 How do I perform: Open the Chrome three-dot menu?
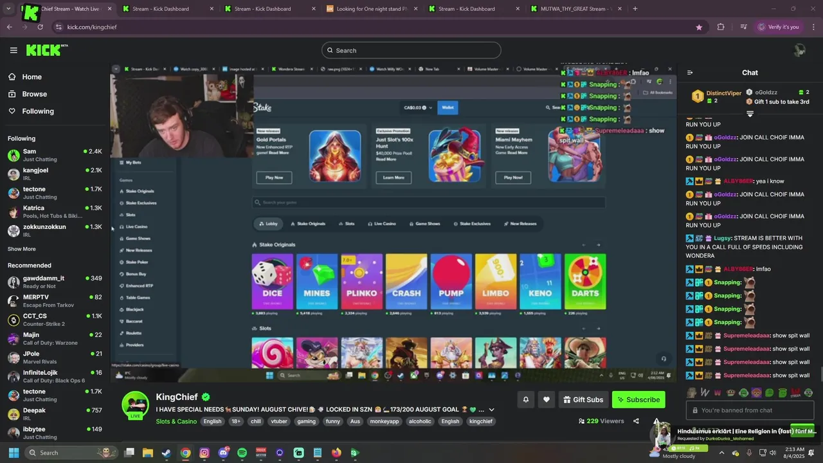click(x=812, y=27)
